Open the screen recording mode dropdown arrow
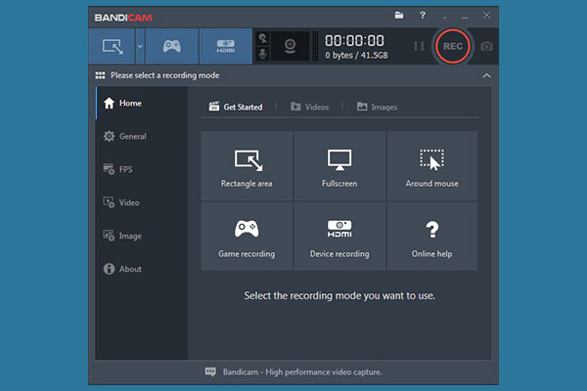Screen dimensions: 587x391 140,46
